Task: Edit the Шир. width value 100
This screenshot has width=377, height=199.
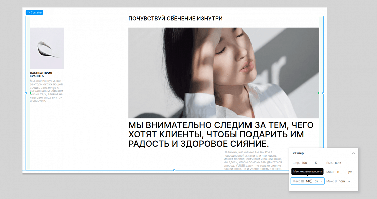Action: [305, 163]
